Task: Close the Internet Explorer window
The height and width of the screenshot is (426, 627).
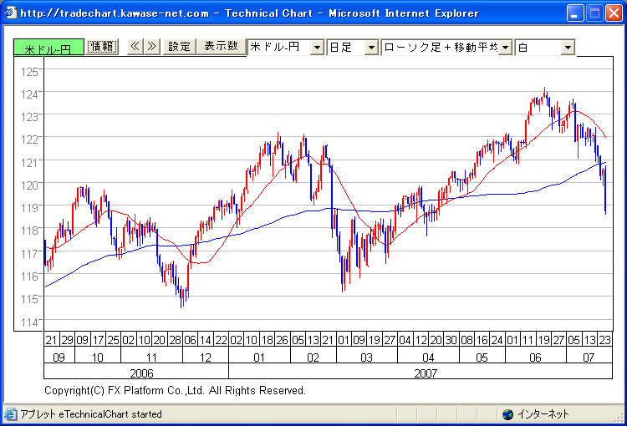Action: pos(614,13)
